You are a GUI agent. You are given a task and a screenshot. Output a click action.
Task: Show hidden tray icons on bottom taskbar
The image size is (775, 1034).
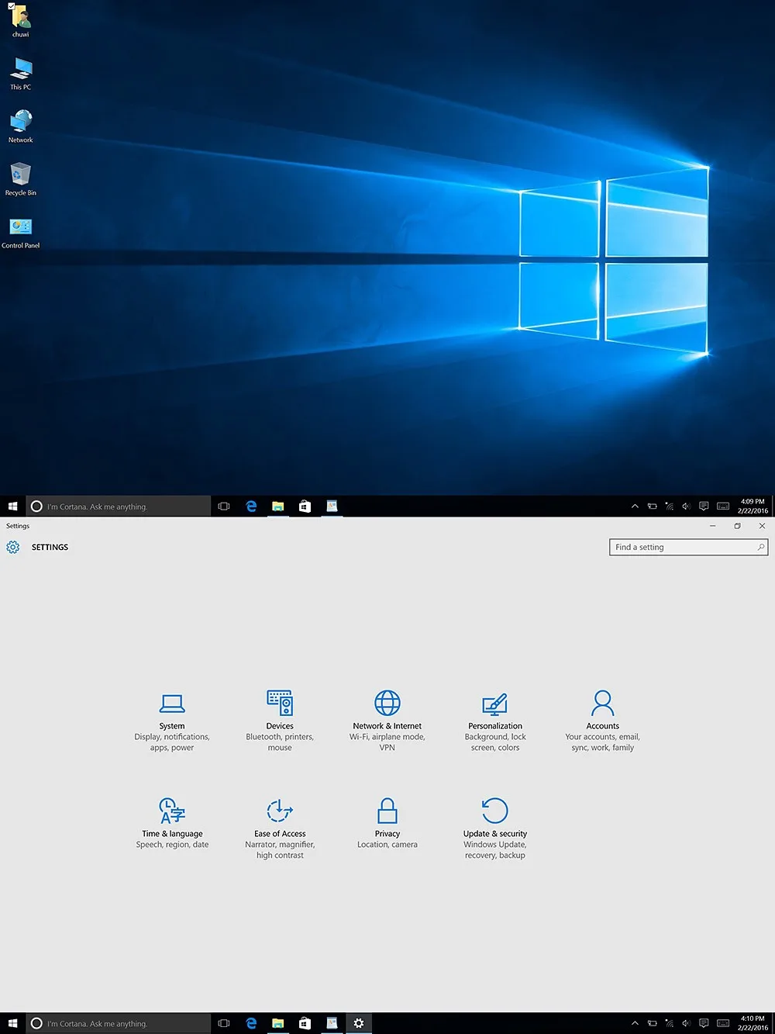click(x=635, y=1024)
